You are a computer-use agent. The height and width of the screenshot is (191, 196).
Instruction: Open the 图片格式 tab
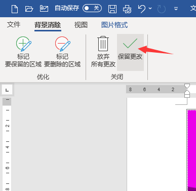pos(114,25)
